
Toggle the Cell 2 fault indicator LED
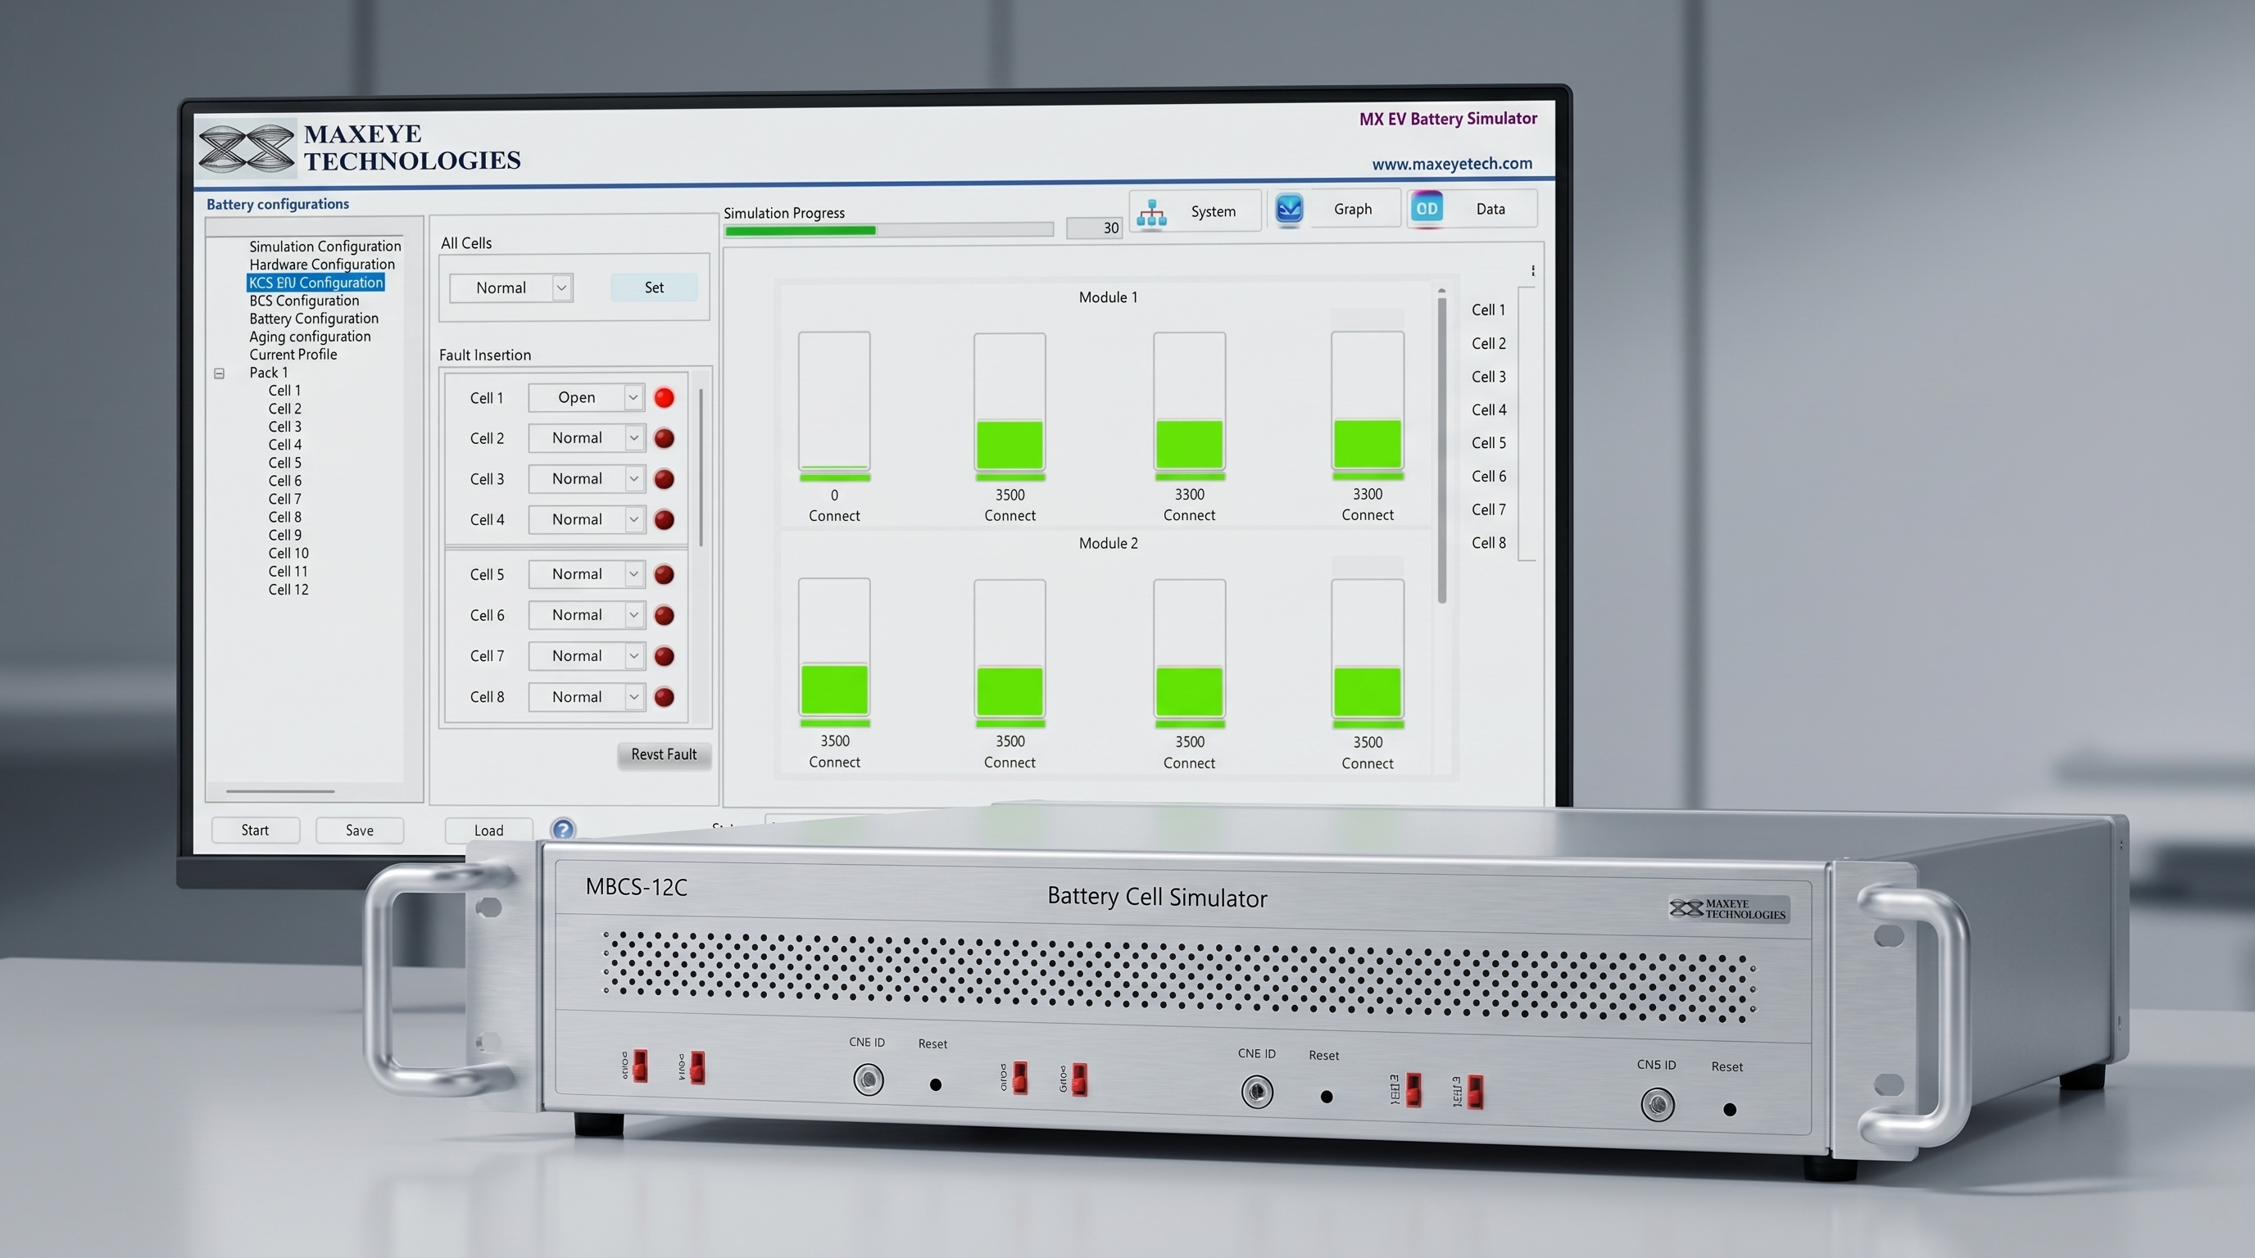coord(665,438)
